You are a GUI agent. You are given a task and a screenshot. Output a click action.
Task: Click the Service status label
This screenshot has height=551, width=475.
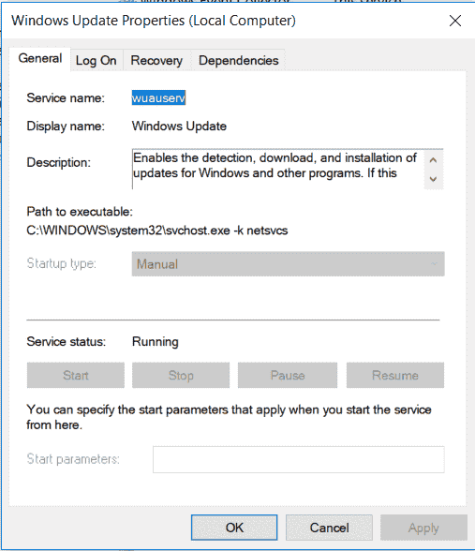[66, 341]
